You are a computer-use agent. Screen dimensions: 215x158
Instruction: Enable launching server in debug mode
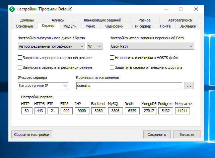(20, 58)
